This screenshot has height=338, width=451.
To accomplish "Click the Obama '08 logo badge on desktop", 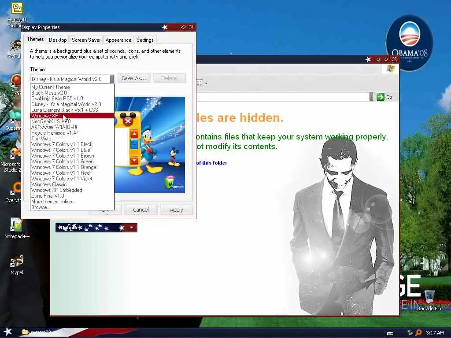I will [x=410, y=43].
